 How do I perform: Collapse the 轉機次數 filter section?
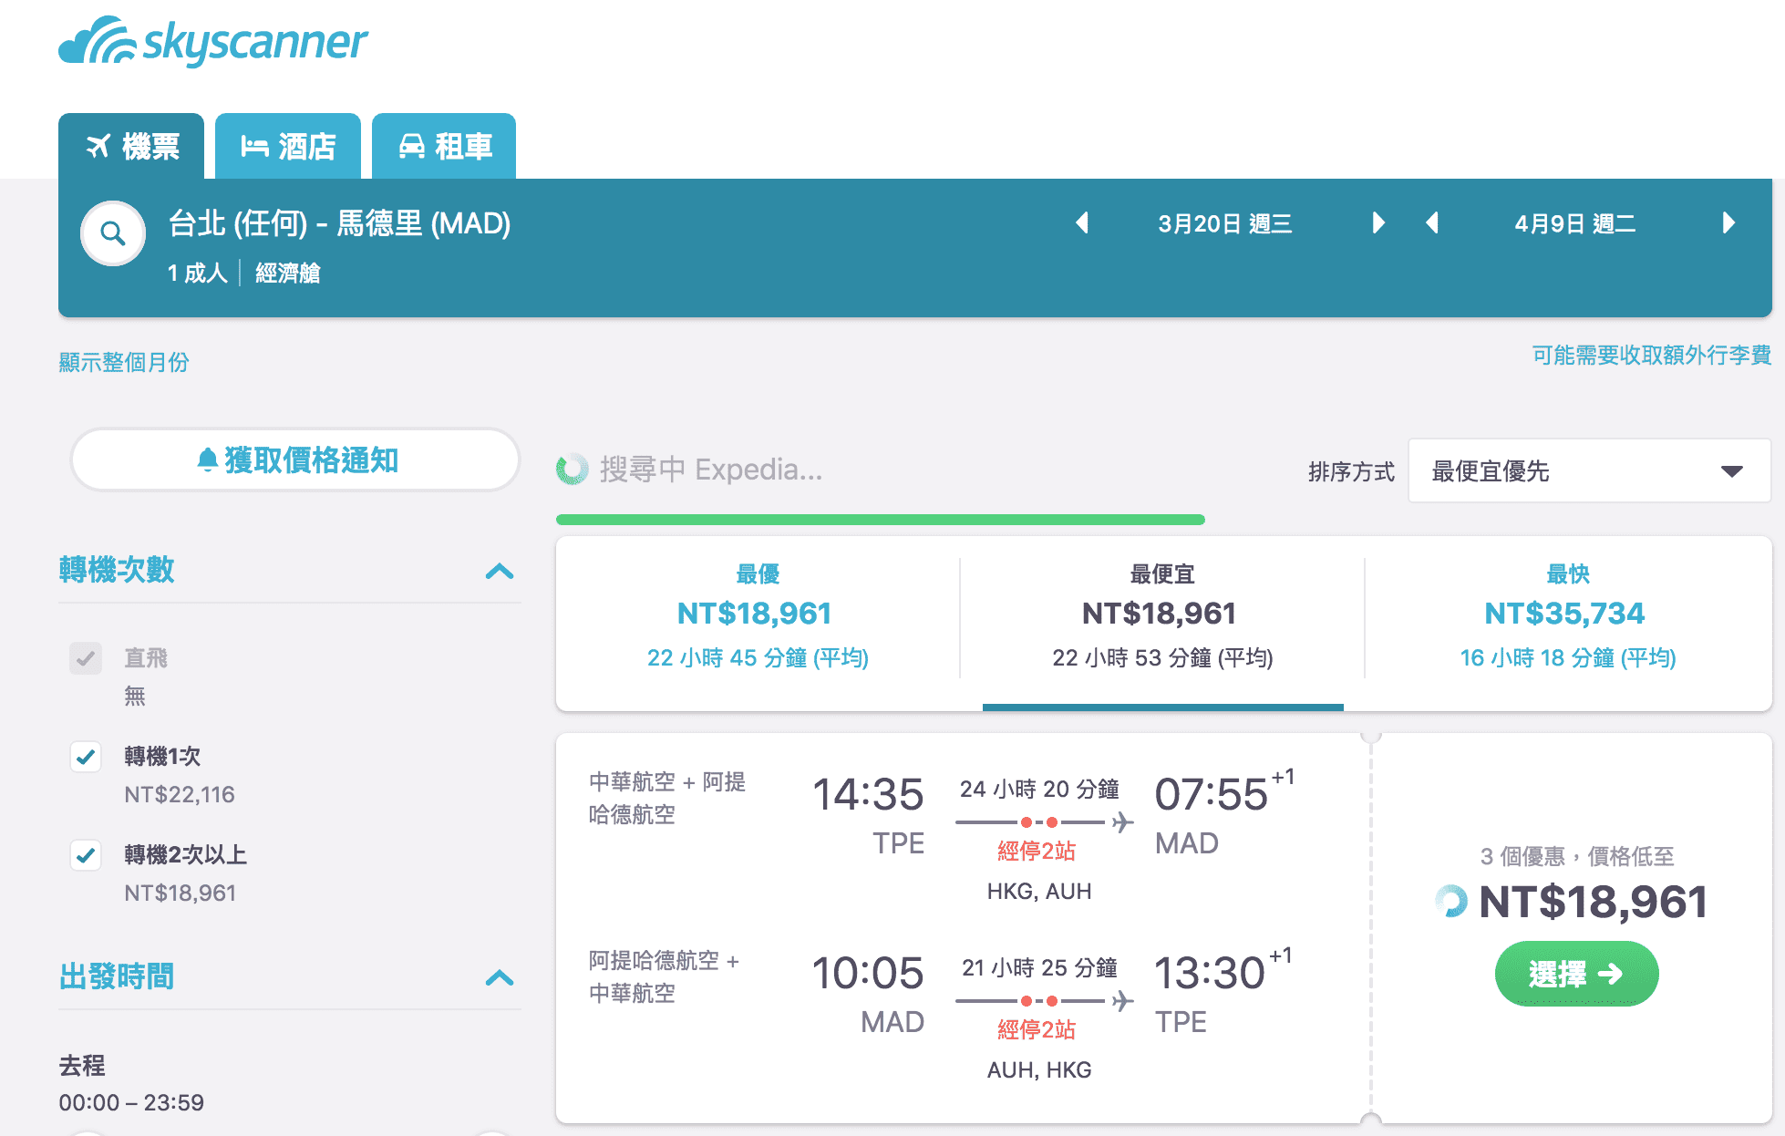pos(500,571)
